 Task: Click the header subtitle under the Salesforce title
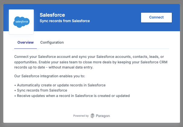tap(65, 21)
